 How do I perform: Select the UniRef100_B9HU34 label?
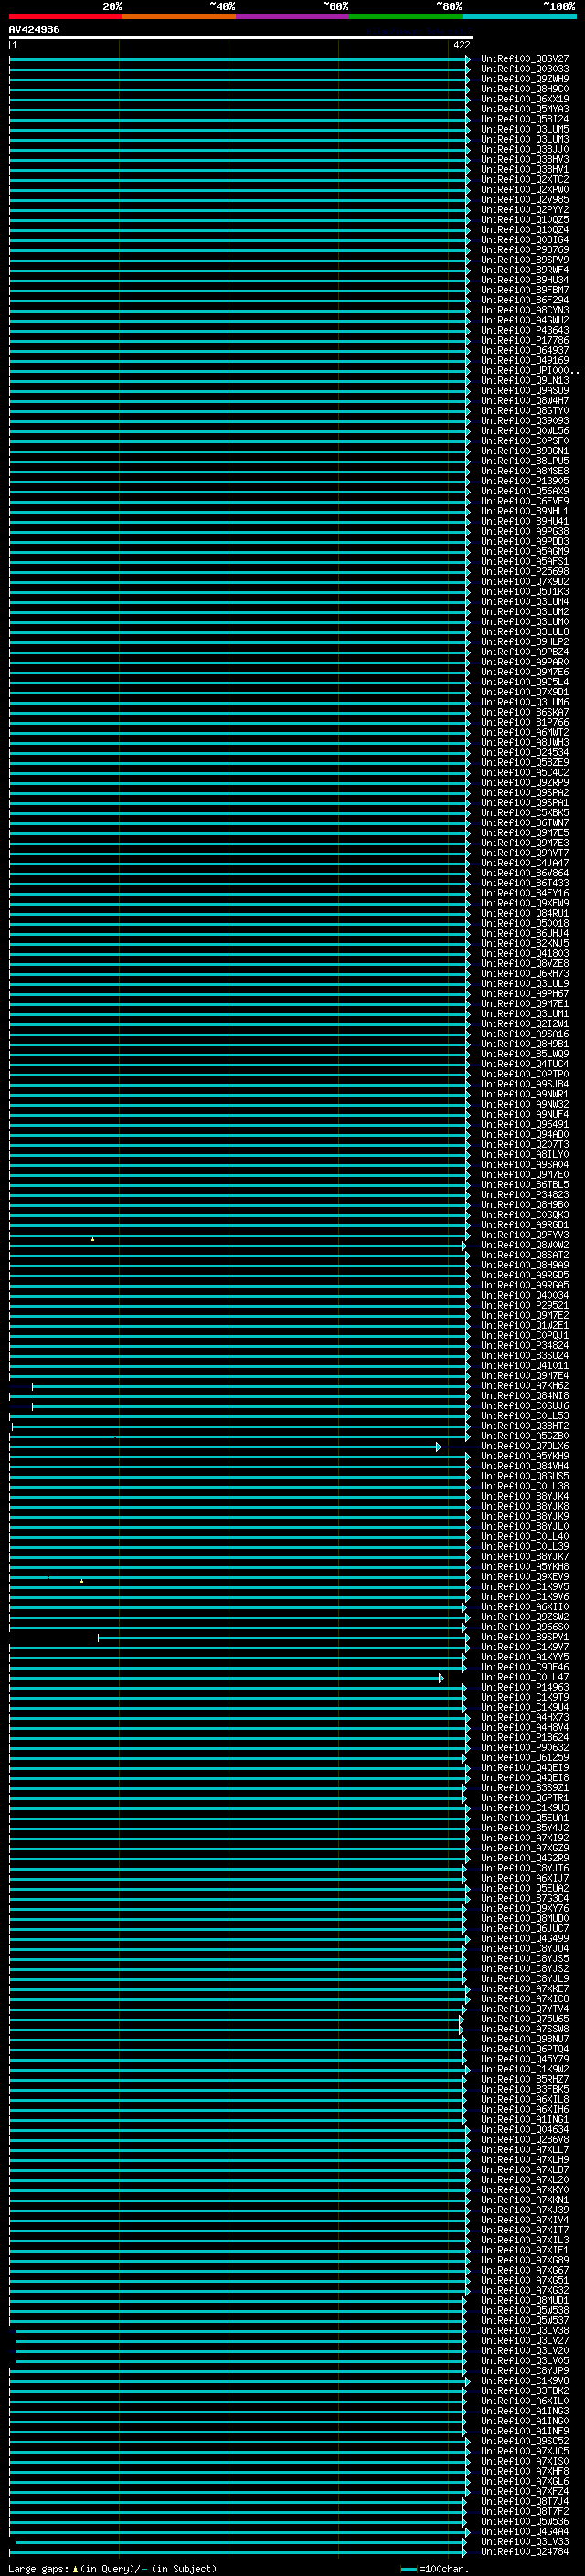(524, 280)
